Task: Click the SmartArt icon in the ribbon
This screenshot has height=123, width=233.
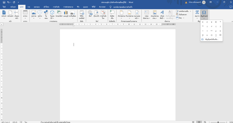Action: [59, 14]
